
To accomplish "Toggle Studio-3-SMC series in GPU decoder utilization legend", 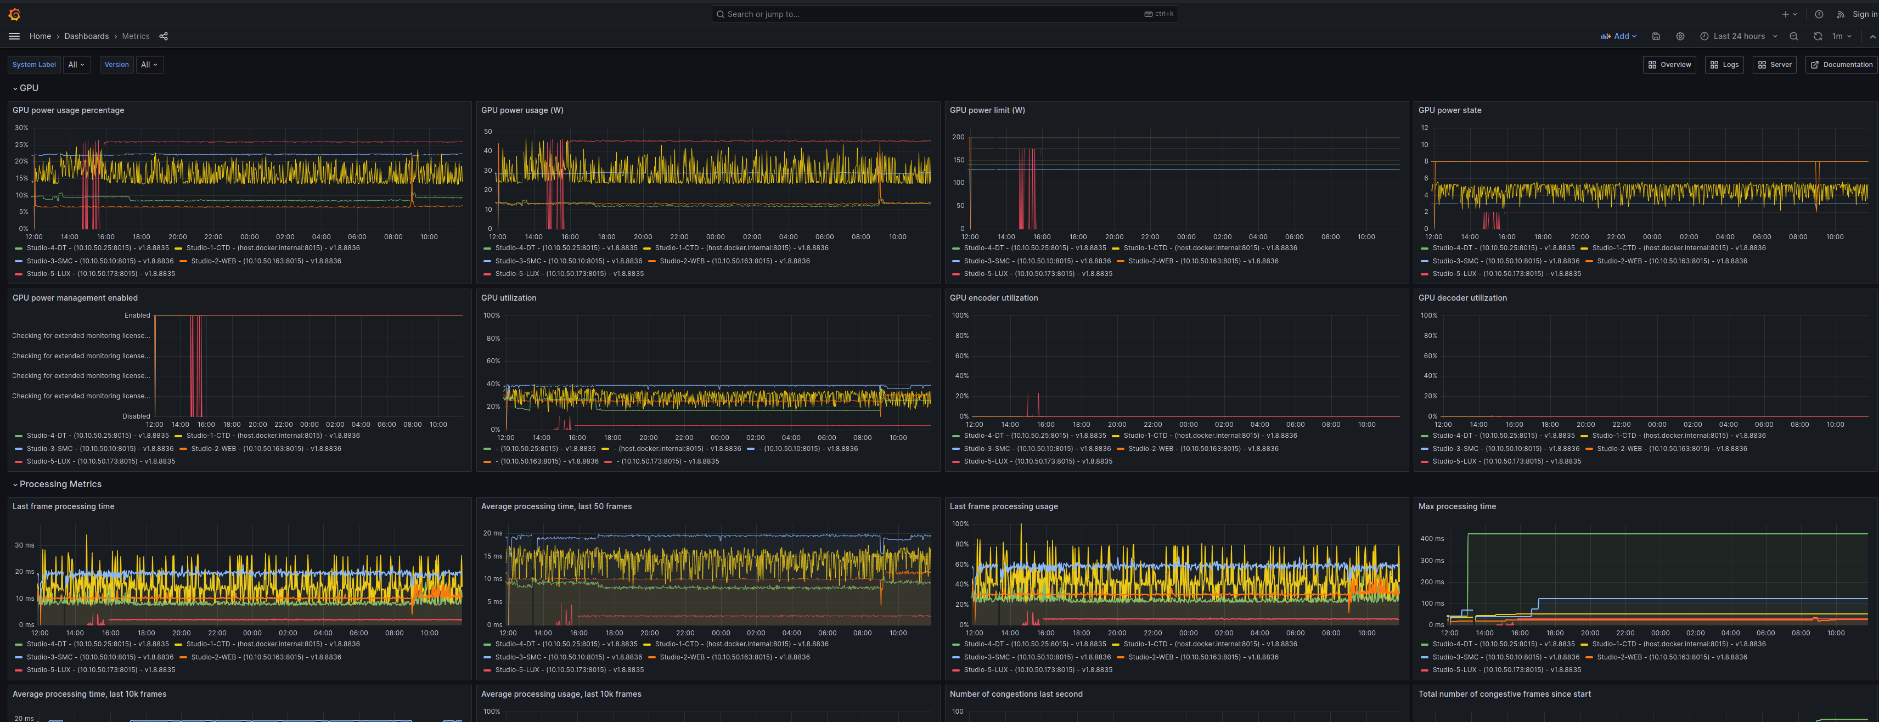I will click(x=1505, y=449).
